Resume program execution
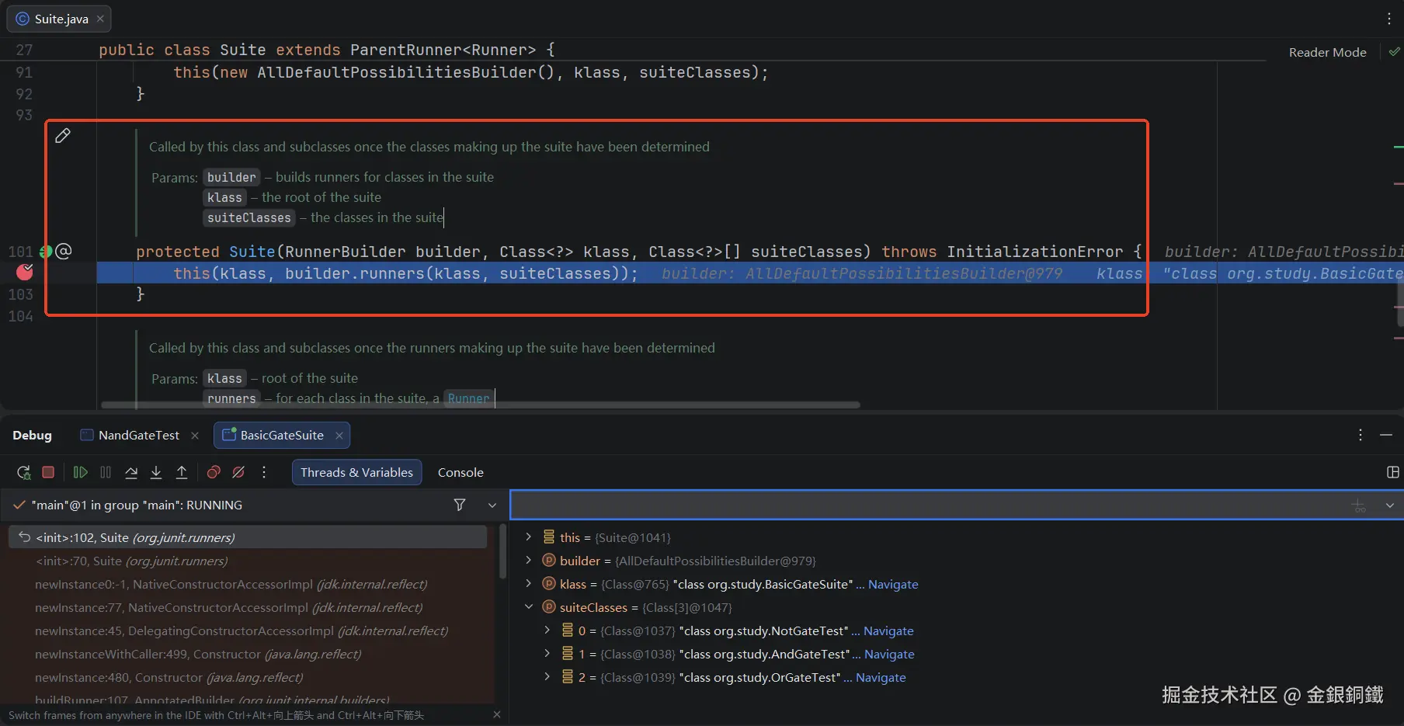1404x726 pixels. [80, 472]
